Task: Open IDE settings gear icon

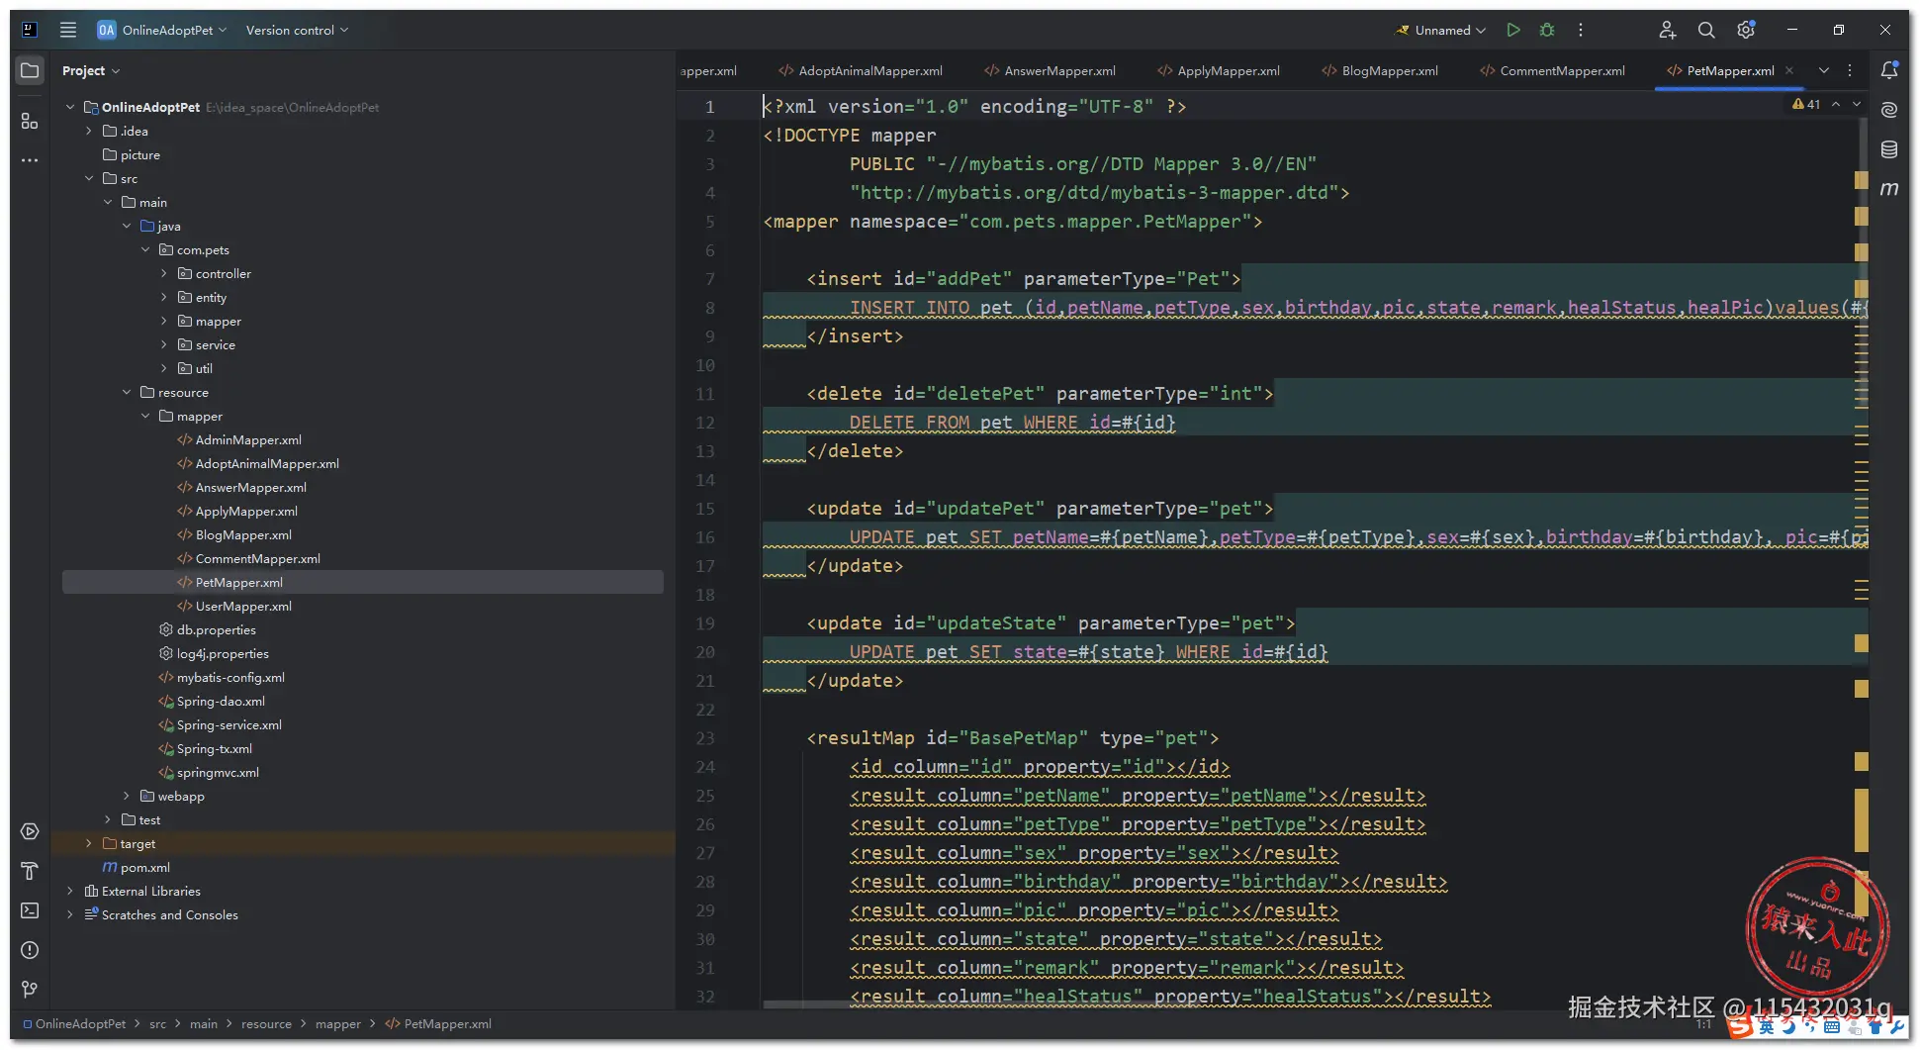Action: tap(1746, 30)
